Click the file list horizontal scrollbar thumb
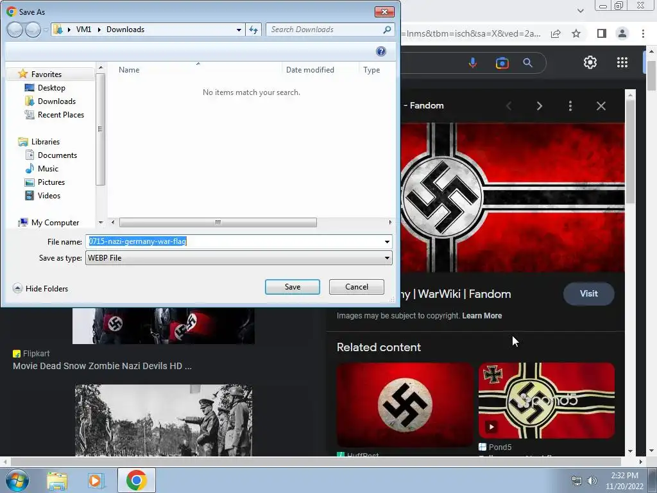 pyautogui.click(x=218, y=222)
